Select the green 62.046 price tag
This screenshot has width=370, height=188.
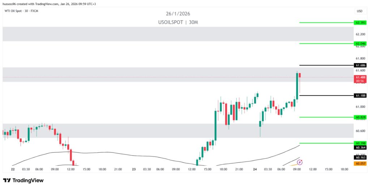coord(360,43)
